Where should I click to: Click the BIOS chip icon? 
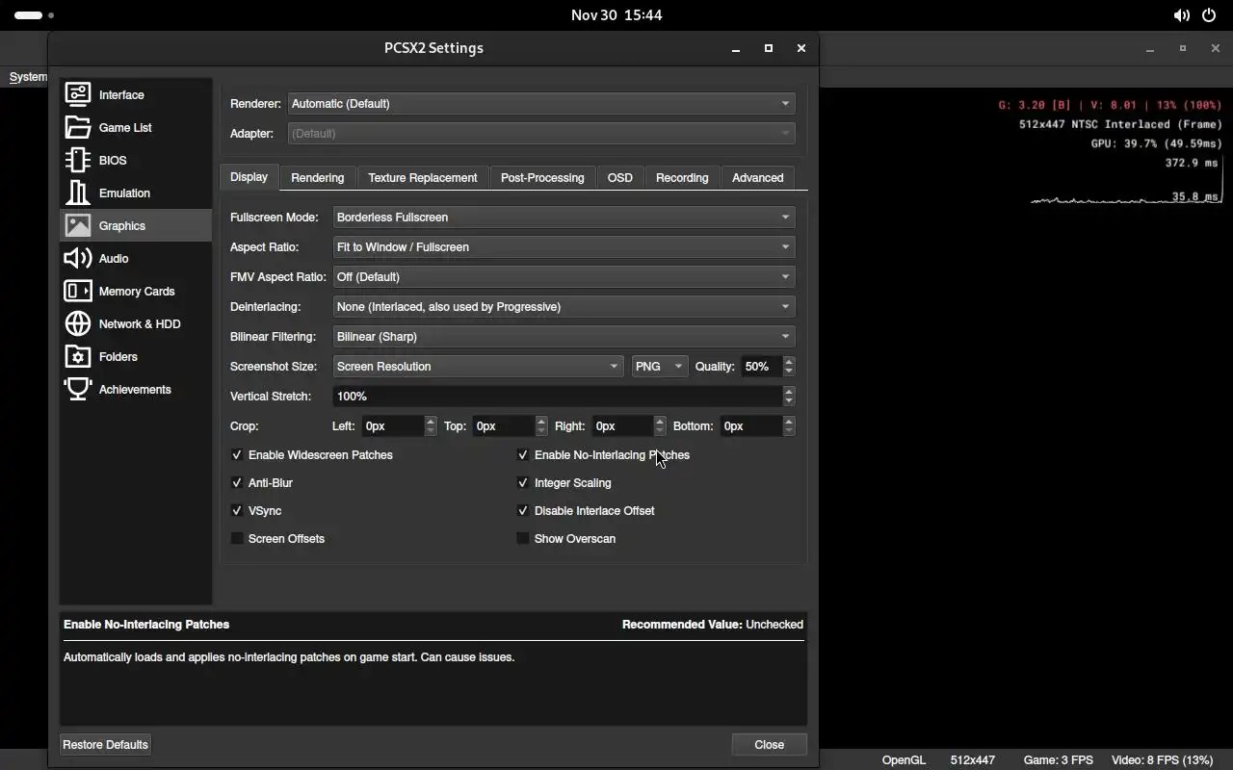coord(78,160)
